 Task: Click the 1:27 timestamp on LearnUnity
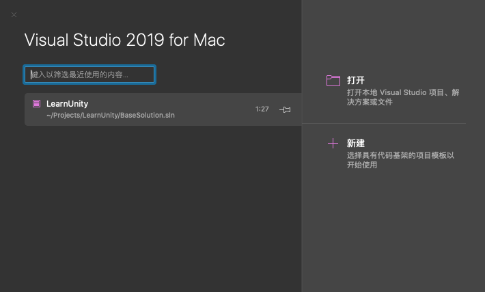pyautogui.click(x=262, y=109)
